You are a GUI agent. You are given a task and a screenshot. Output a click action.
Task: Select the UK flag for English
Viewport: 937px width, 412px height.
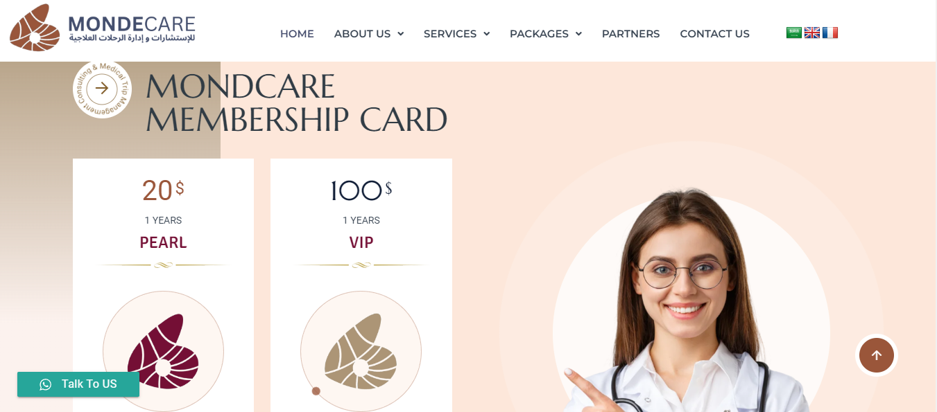click(812, 33)
